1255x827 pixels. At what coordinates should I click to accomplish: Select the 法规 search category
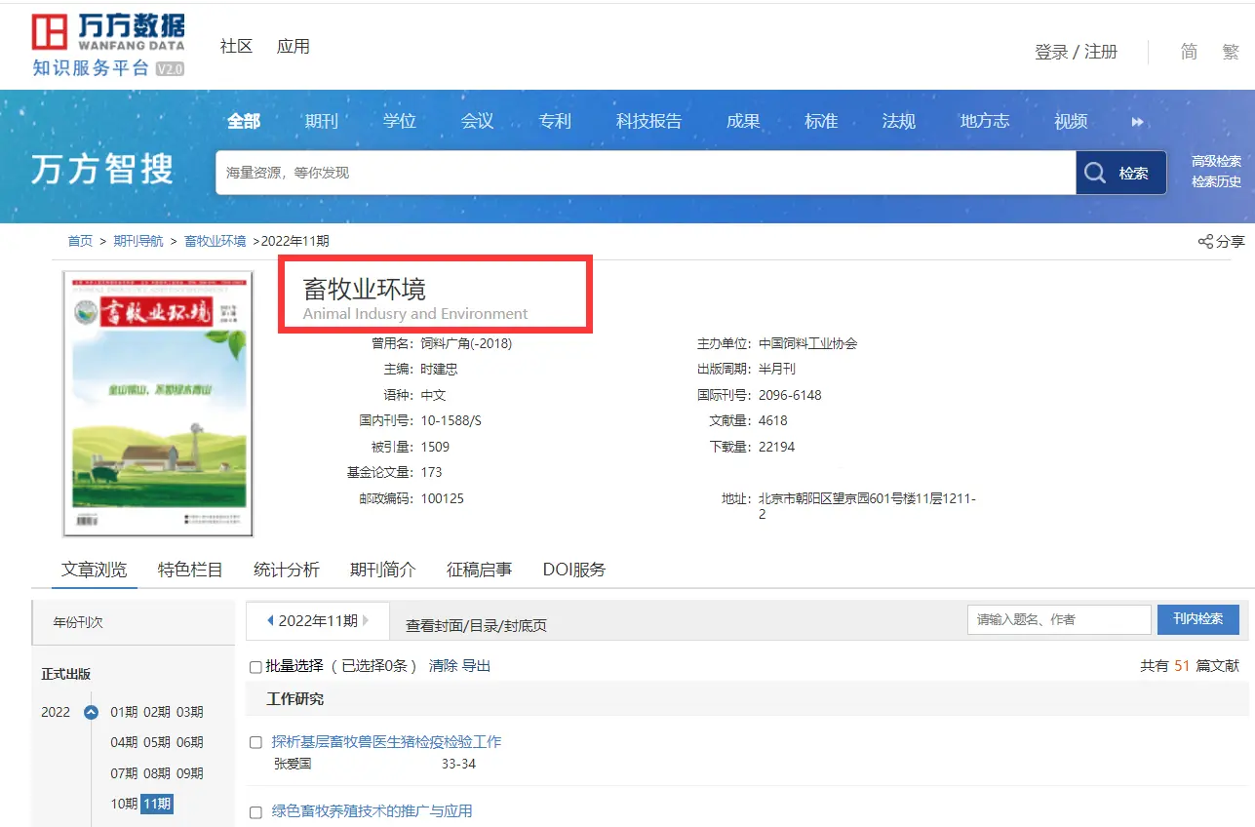coord(899,121)
